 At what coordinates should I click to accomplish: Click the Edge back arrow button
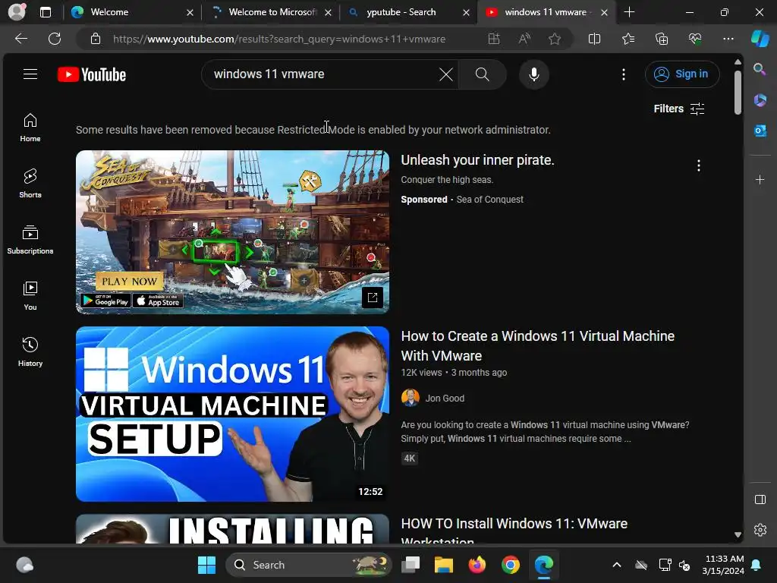tap(21, 39)
